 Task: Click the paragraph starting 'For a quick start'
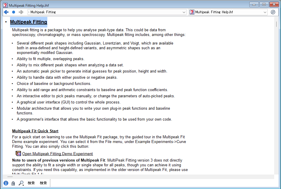[99, 142]
